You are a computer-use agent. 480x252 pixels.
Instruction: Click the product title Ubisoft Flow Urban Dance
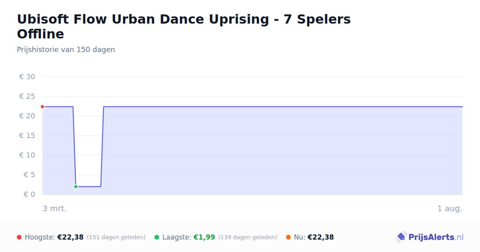184,26
